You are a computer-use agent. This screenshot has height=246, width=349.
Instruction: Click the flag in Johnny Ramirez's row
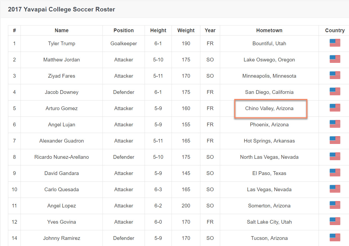click(335, 237)
